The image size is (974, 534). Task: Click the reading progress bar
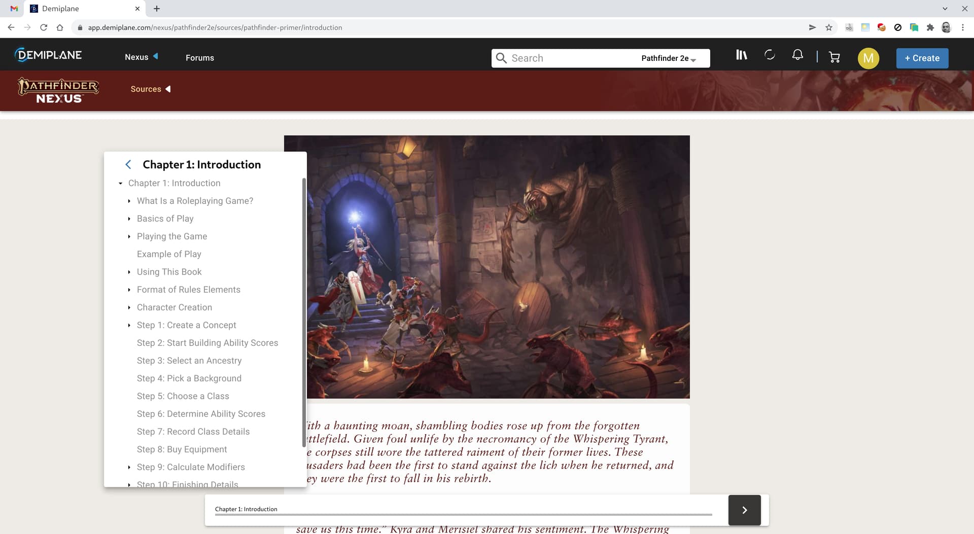(463, 515)
